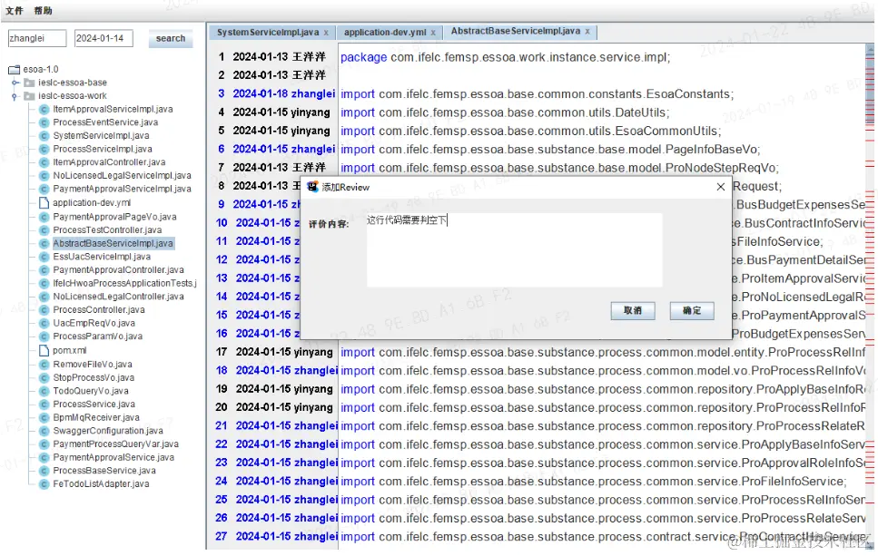The image size is (878, 556).
Task: Click the 评价内容 review text area
Action: [514, 250]
